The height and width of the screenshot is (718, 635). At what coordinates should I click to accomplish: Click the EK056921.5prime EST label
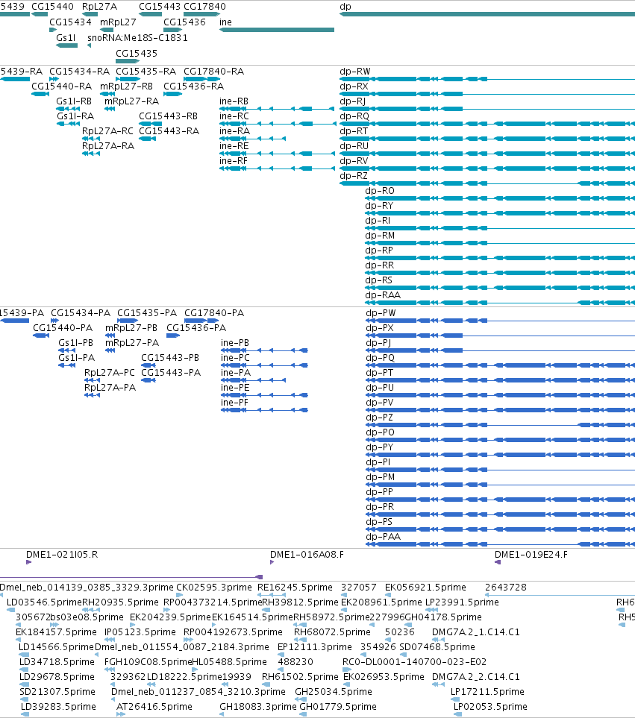425,587
